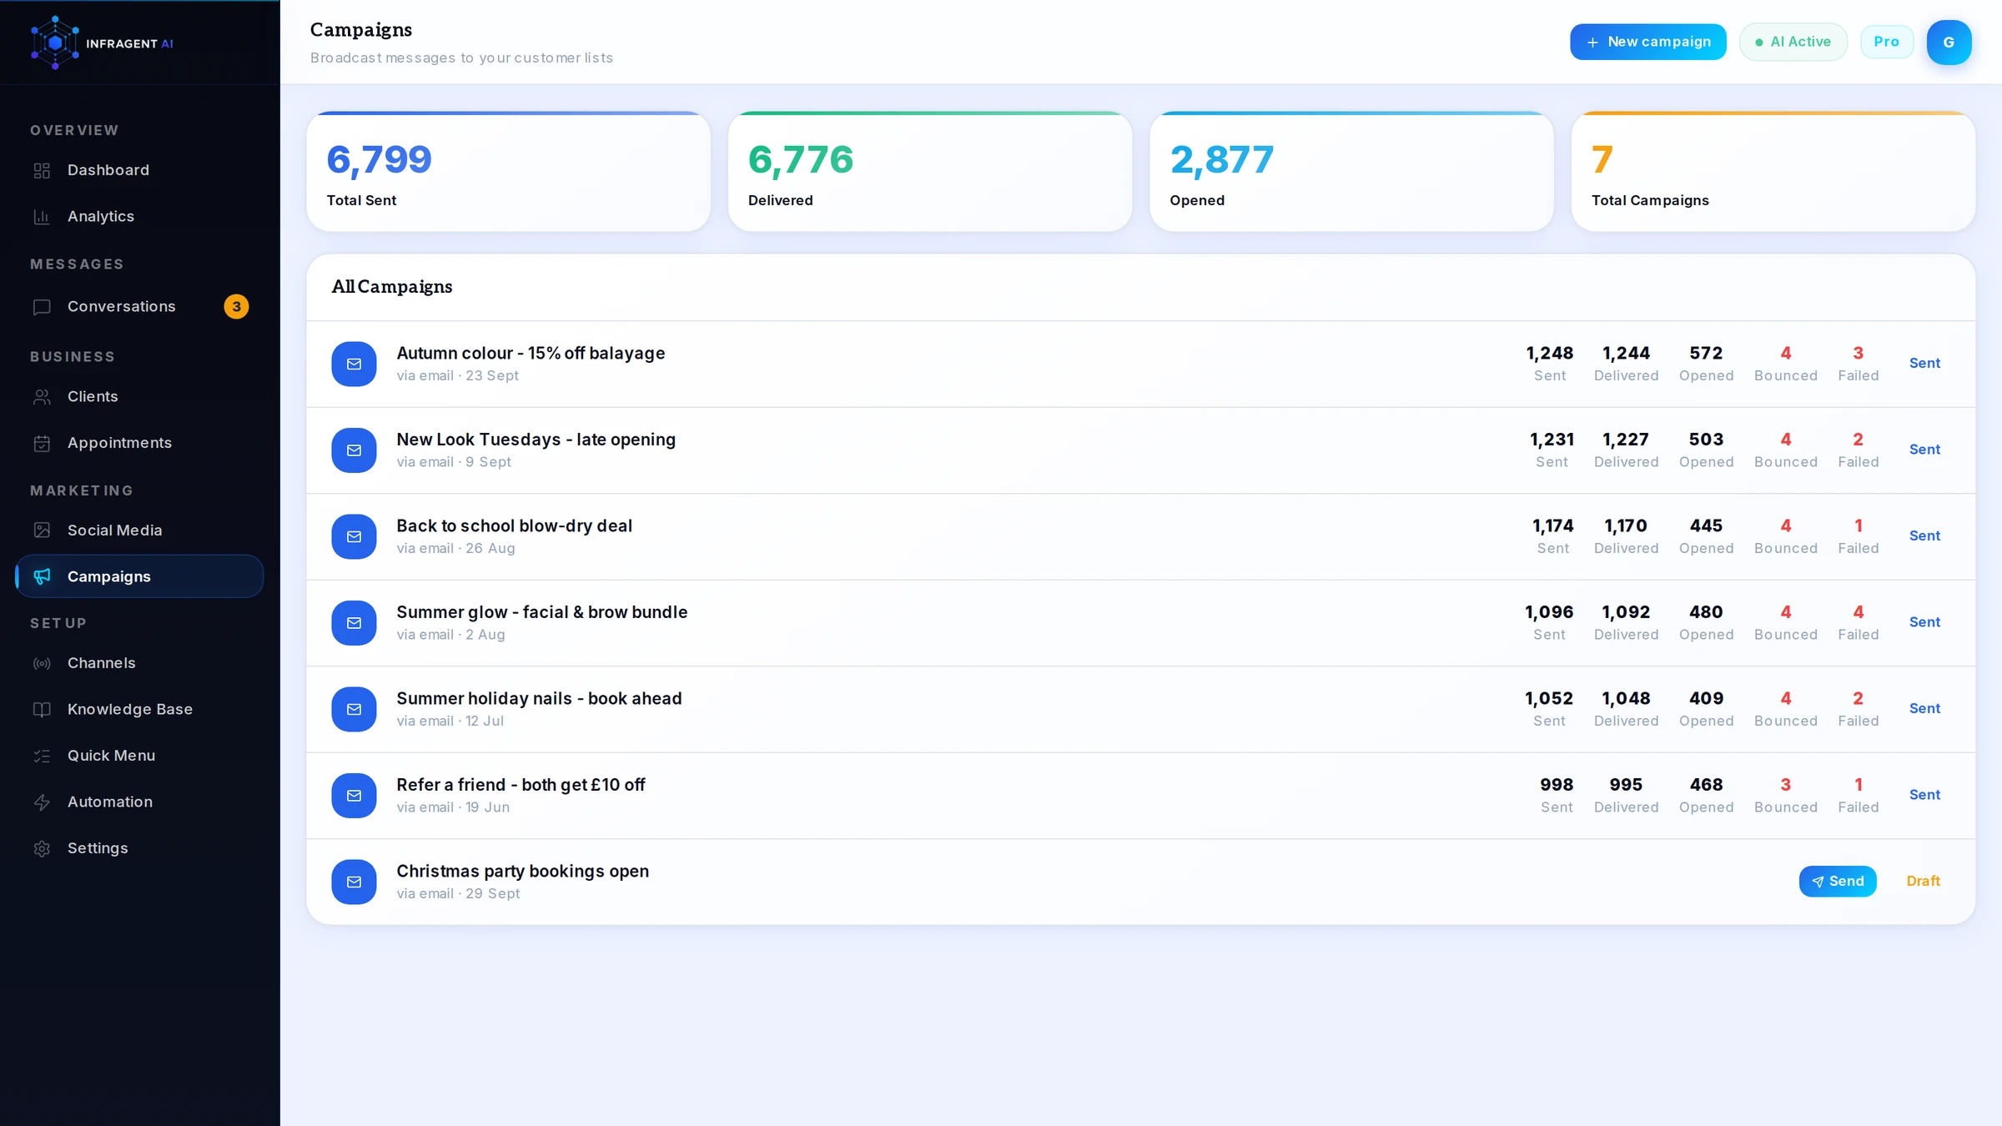Image resolution: width=2002 pixels, height=1126 pixels.
Task: Select the Clients people icon
Action: [x=42, y=397]
